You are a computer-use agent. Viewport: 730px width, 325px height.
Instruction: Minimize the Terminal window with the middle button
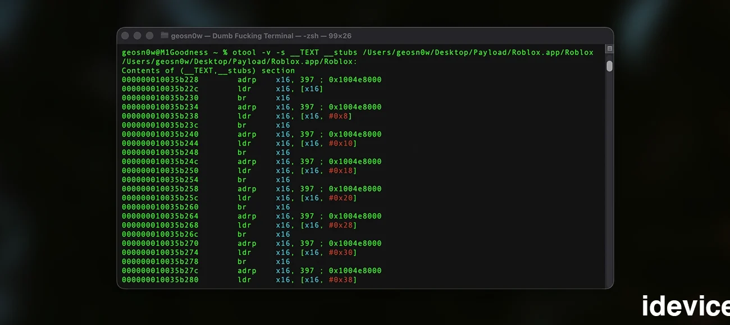[137, 35]
